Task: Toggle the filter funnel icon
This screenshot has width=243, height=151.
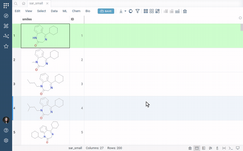Action: click(138, 11)
